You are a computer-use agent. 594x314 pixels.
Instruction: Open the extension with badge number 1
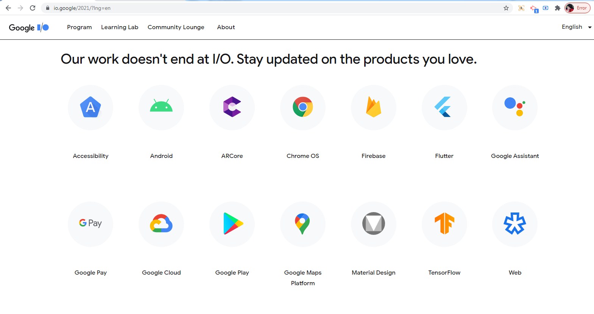pyautogui.click(x=534, y=8)
